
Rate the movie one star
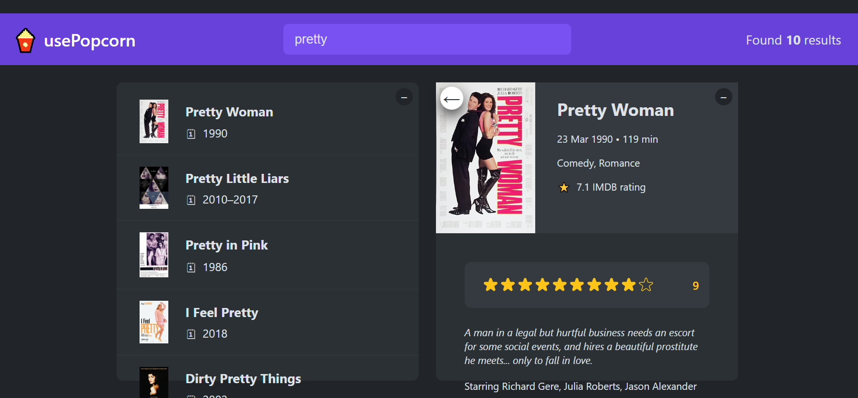pyautogui.click(x=490, y=285)
